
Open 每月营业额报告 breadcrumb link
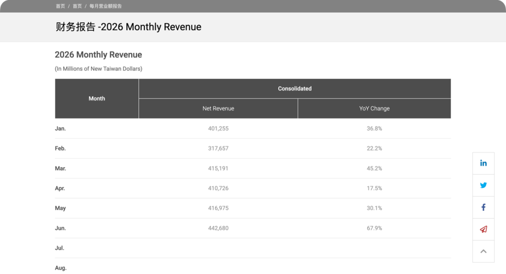[x=105, y=6]
